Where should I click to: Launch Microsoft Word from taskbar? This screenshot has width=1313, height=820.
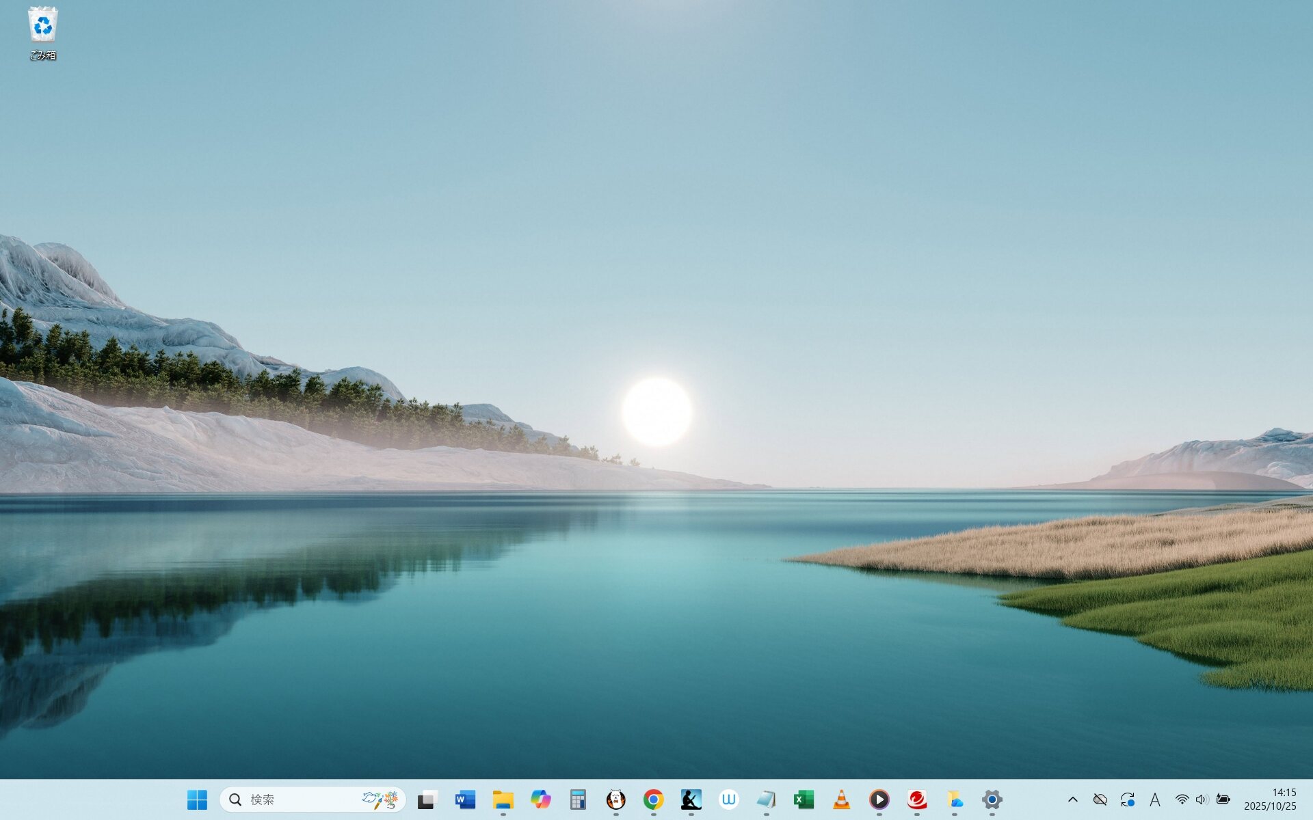click(465, 799)
